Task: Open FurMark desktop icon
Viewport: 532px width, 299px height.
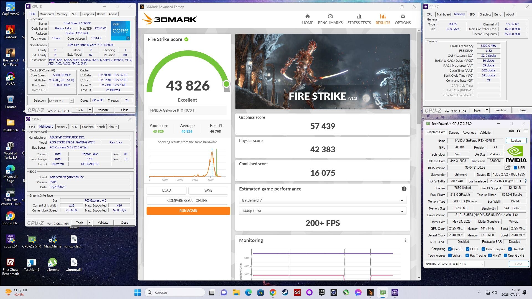Action: (x=10, y=32)
